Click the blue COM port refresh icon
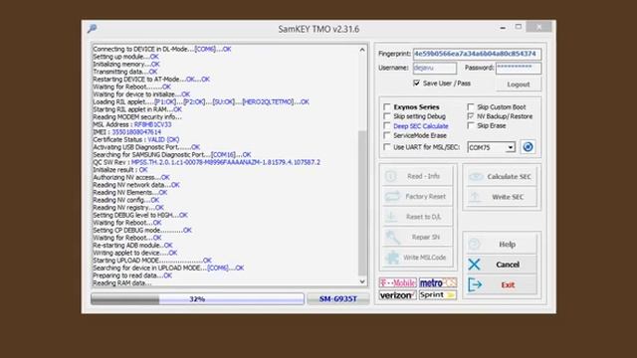 click(528, 147)
